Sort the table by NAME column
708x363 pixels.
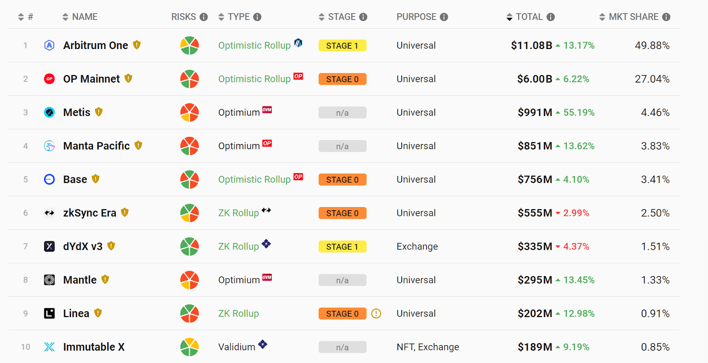pyautogui.click(x=65, y=17)
